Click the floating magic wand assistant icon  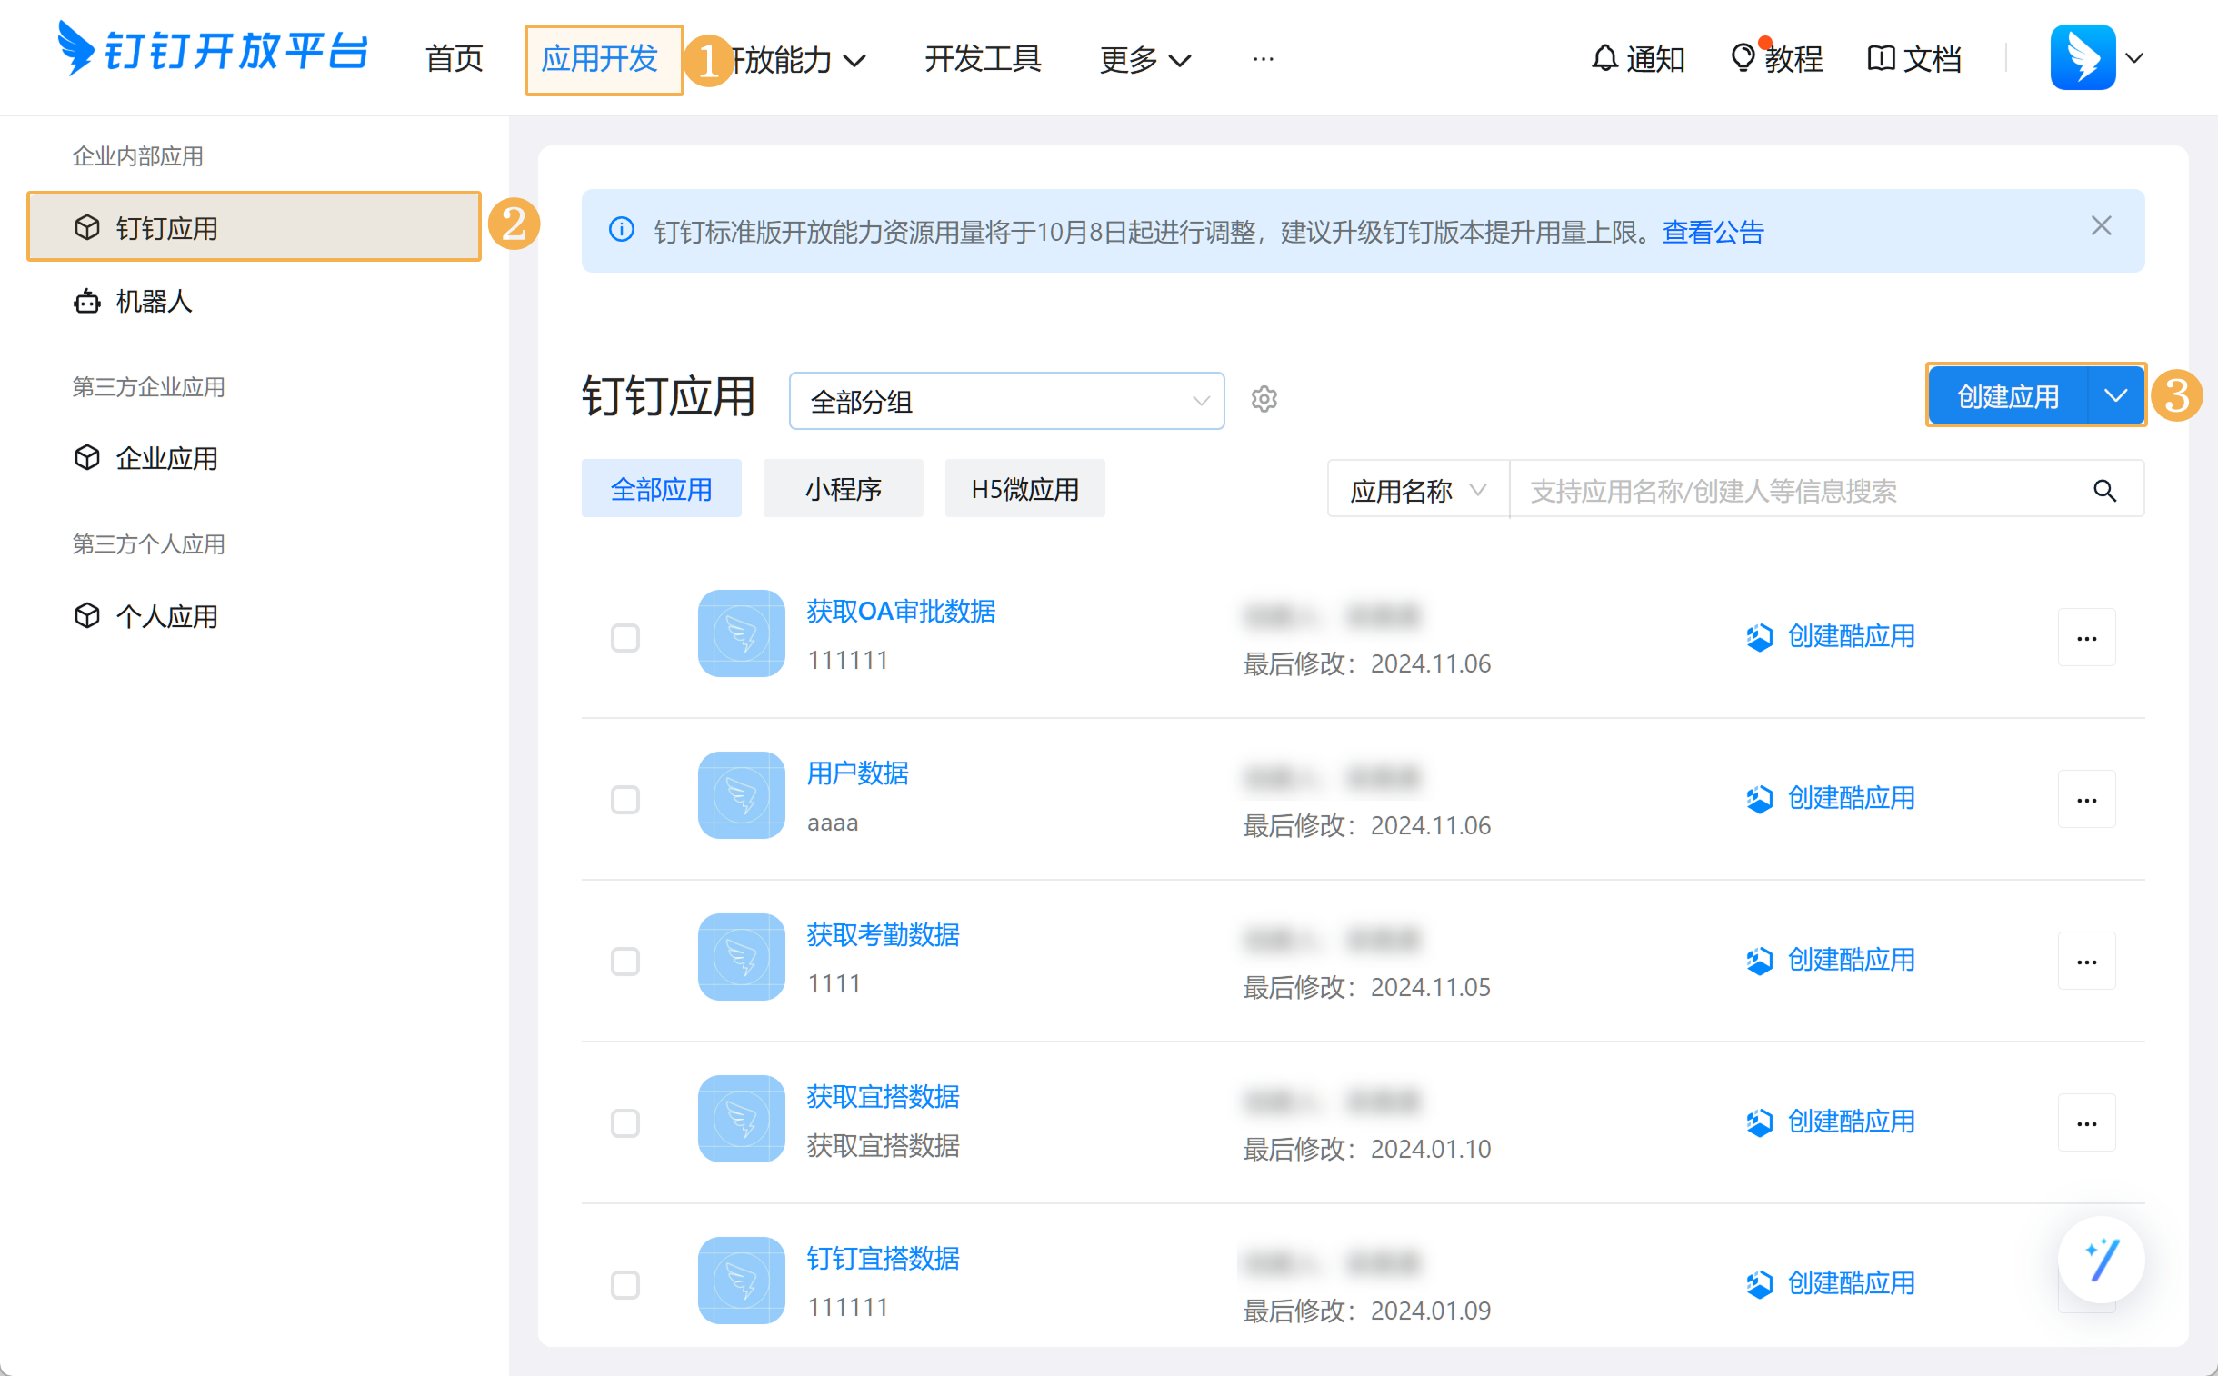click(2101, 1261)
